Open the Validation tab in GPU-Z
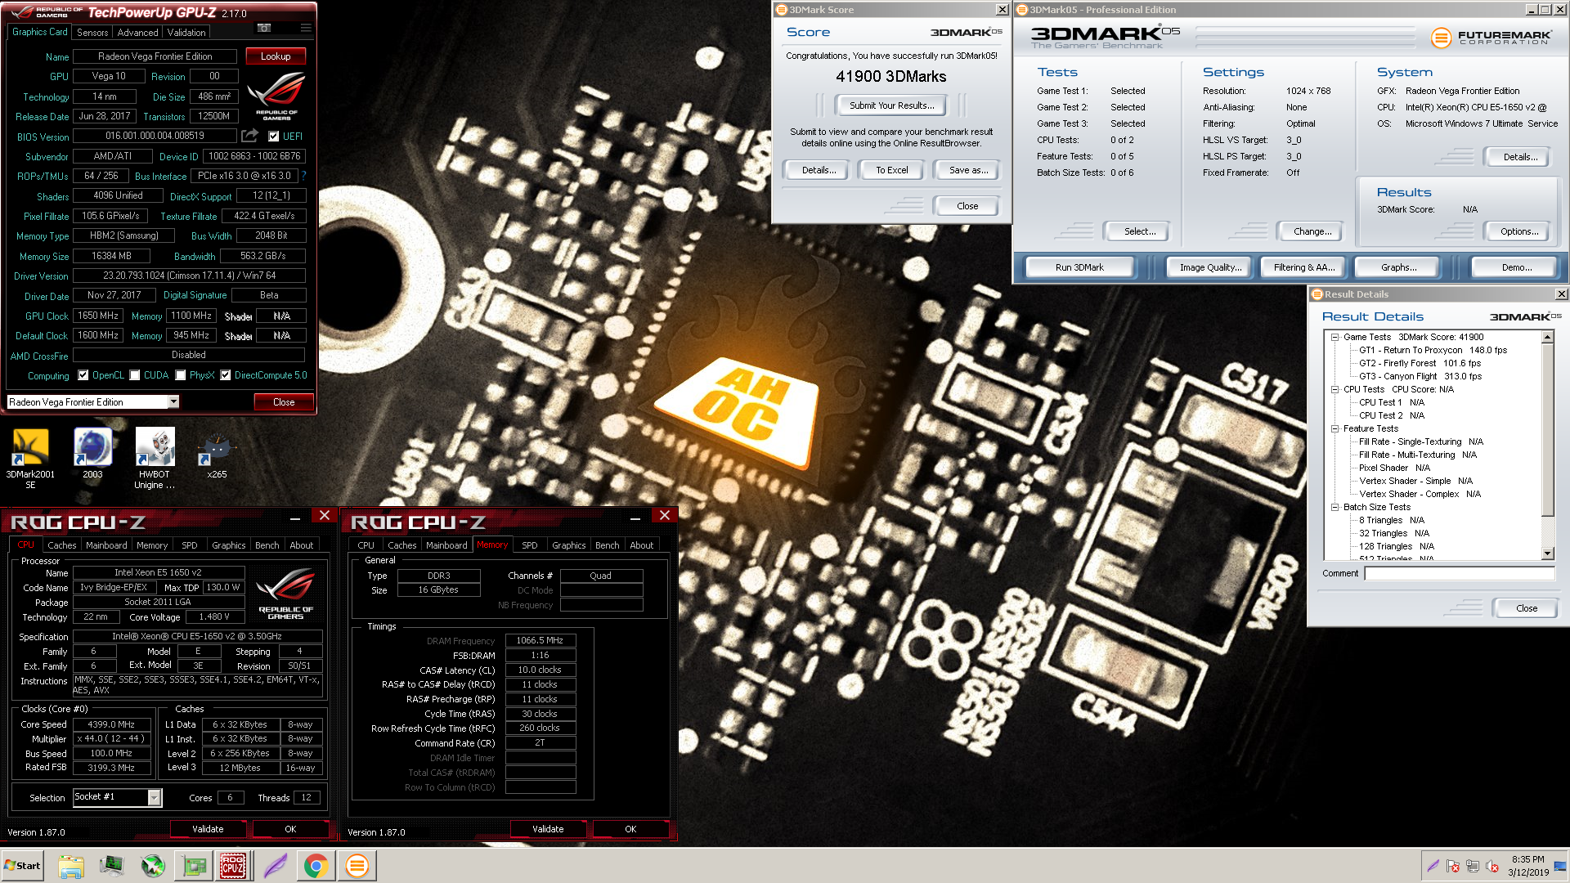Image resolution: width=1570 pixels, height=883 pixels. 186,33
